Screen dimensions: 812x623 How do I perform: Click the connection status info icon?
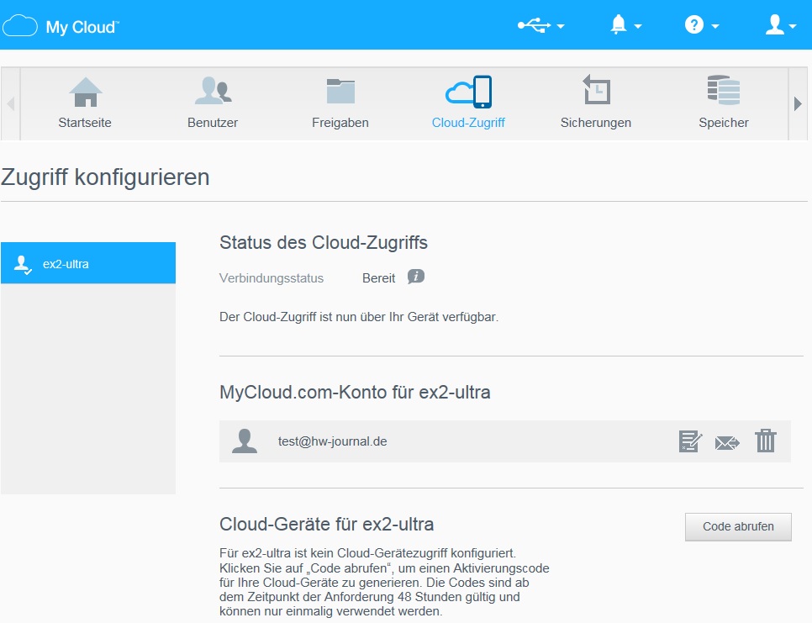pyautogui.click(x=416, y=277)
